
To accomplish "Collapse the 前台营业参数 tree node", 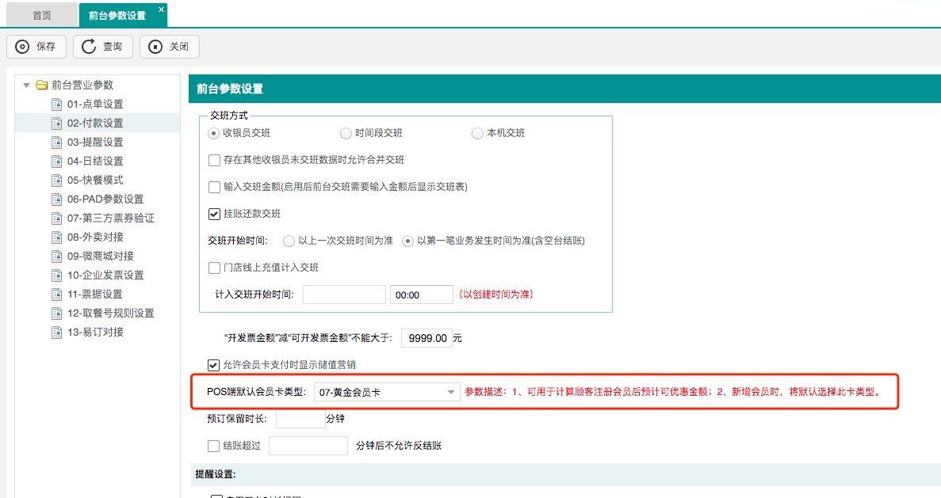I will 27,86.
